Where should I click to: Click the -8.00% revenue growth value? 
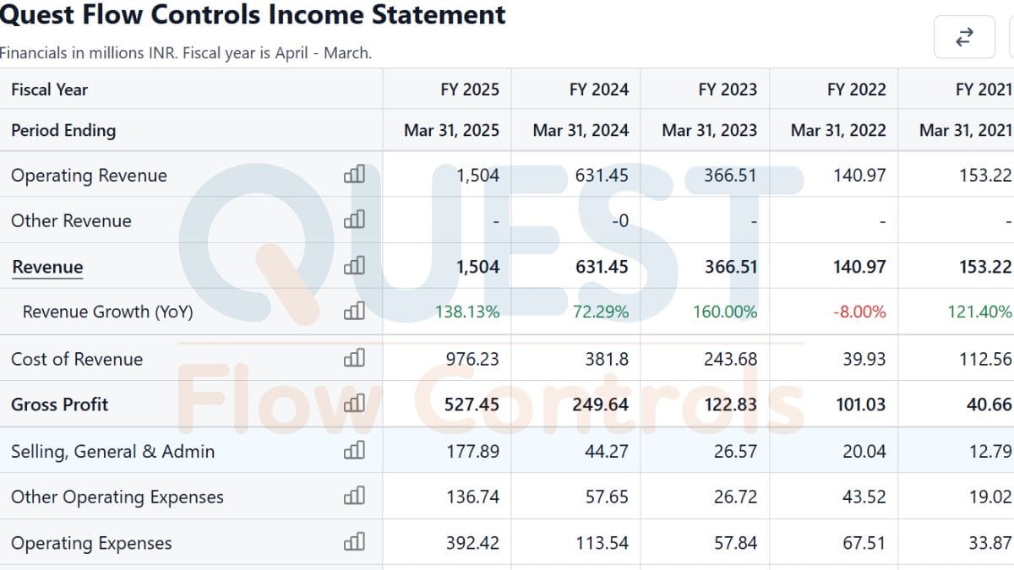859,312
